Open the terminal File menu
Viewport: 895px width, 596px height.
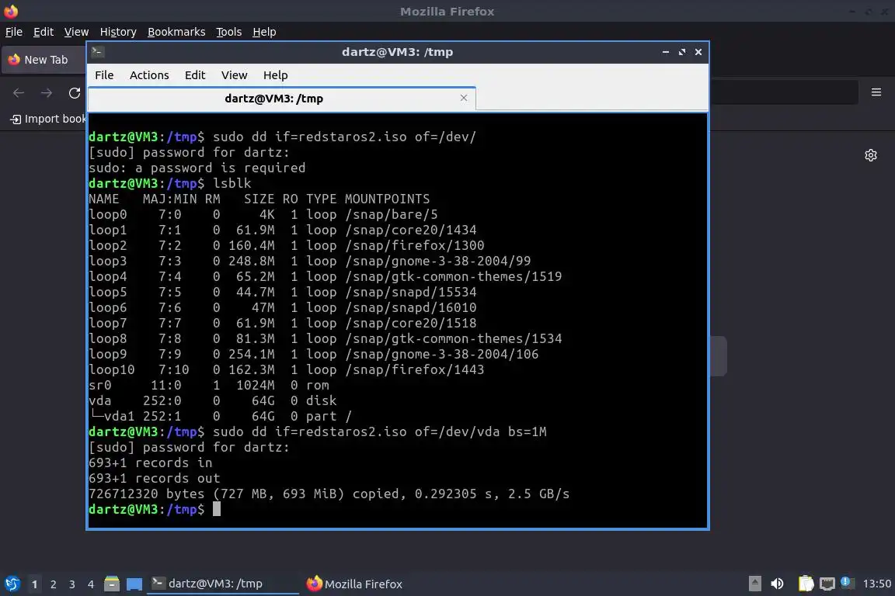[104, 75]
